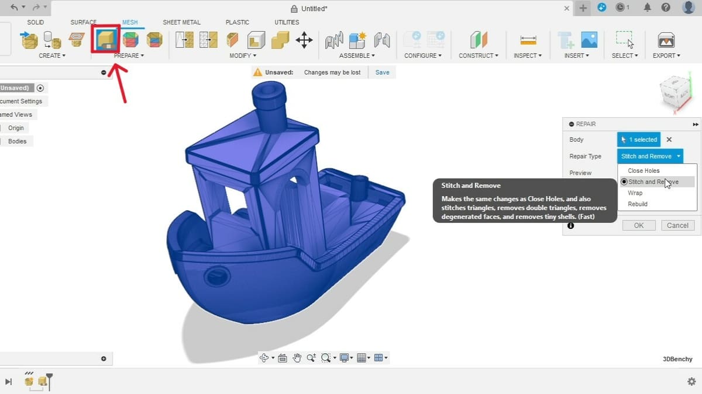
Task: Click the Save link in unsaved banner
Action: point(382,72)
